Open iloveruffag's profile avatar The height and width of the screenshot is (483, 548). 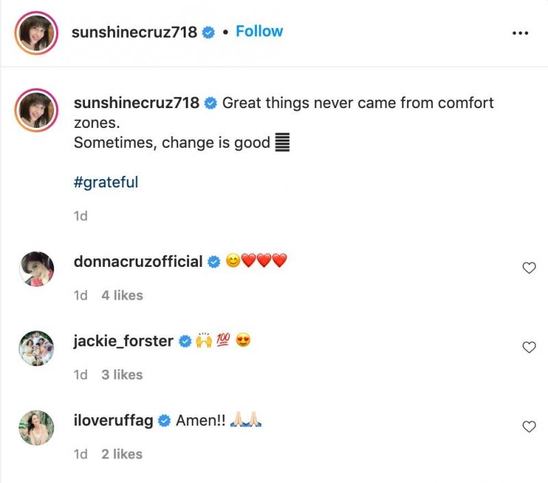[36, 428]
